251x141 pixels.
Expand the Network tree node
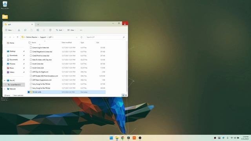pos(5,89)
